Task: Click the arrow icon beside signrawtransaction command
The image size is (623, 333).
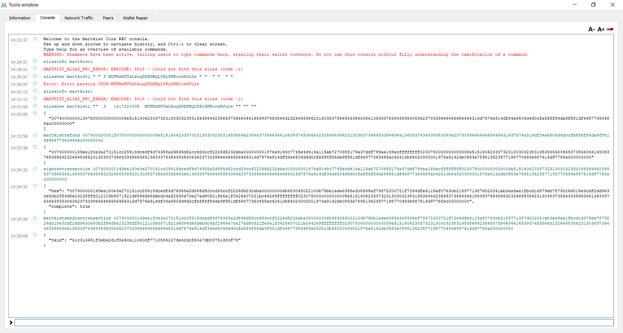Action: pos(35,169)
